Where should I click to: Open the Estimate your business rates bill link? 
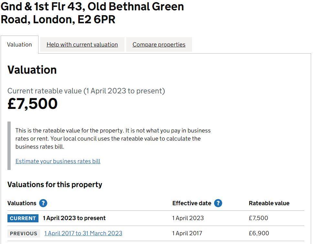(58, 161)
